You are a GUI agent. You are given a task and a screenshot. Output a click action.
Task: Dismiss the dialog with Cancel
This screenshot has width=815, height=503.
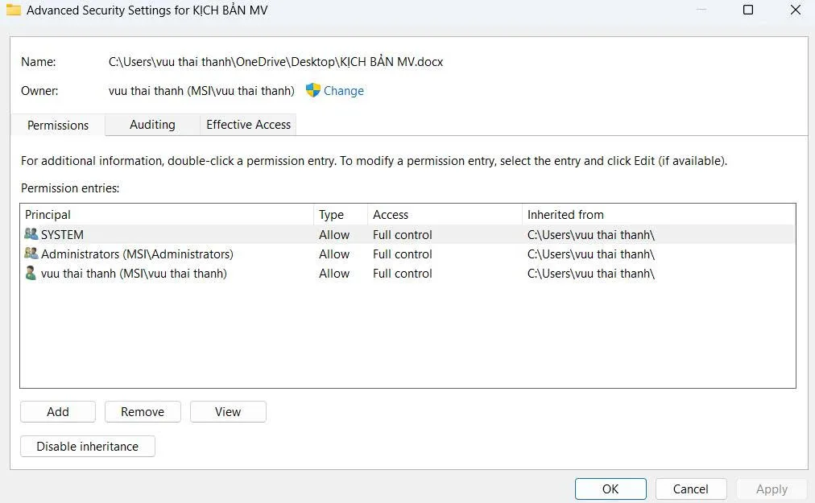click(690, 489)
